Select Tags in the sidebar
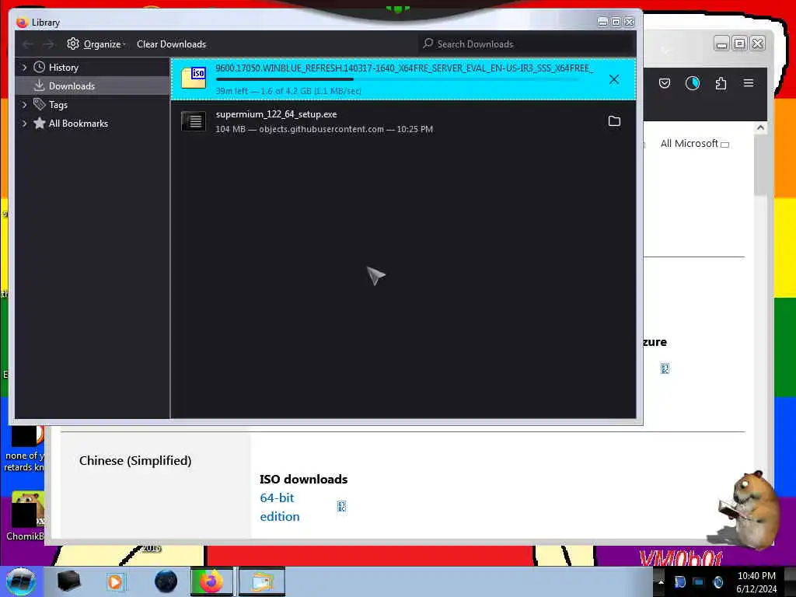 pyautogui.click(x=58, y=105)
